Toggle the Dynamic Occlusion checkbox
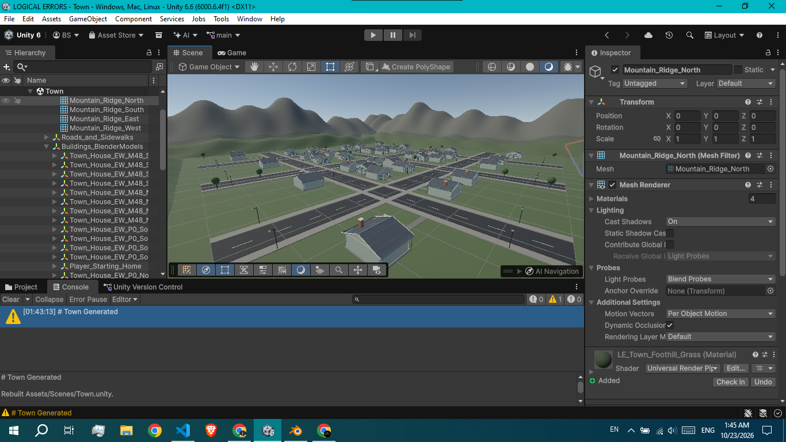The width and height of the screenshot is (786, 442). point(670,325)
